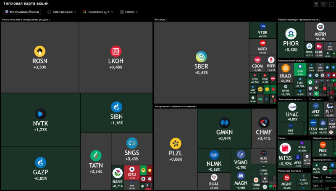Open the MOEX stock tile
This screenshot has width=336, height=191.
tap(262, 47)
